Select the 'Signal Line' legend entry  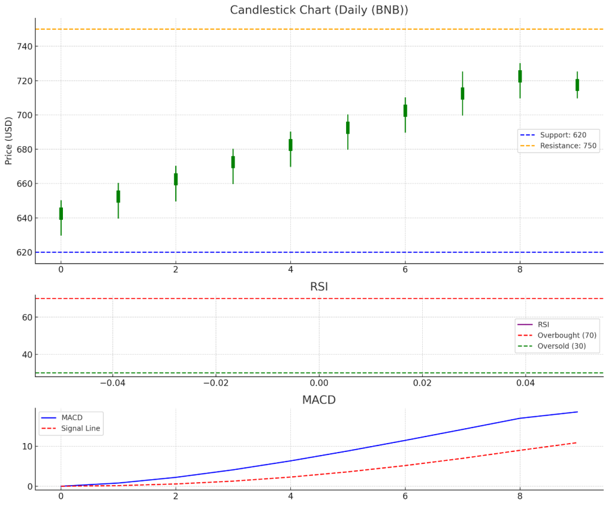pos(71,428)
